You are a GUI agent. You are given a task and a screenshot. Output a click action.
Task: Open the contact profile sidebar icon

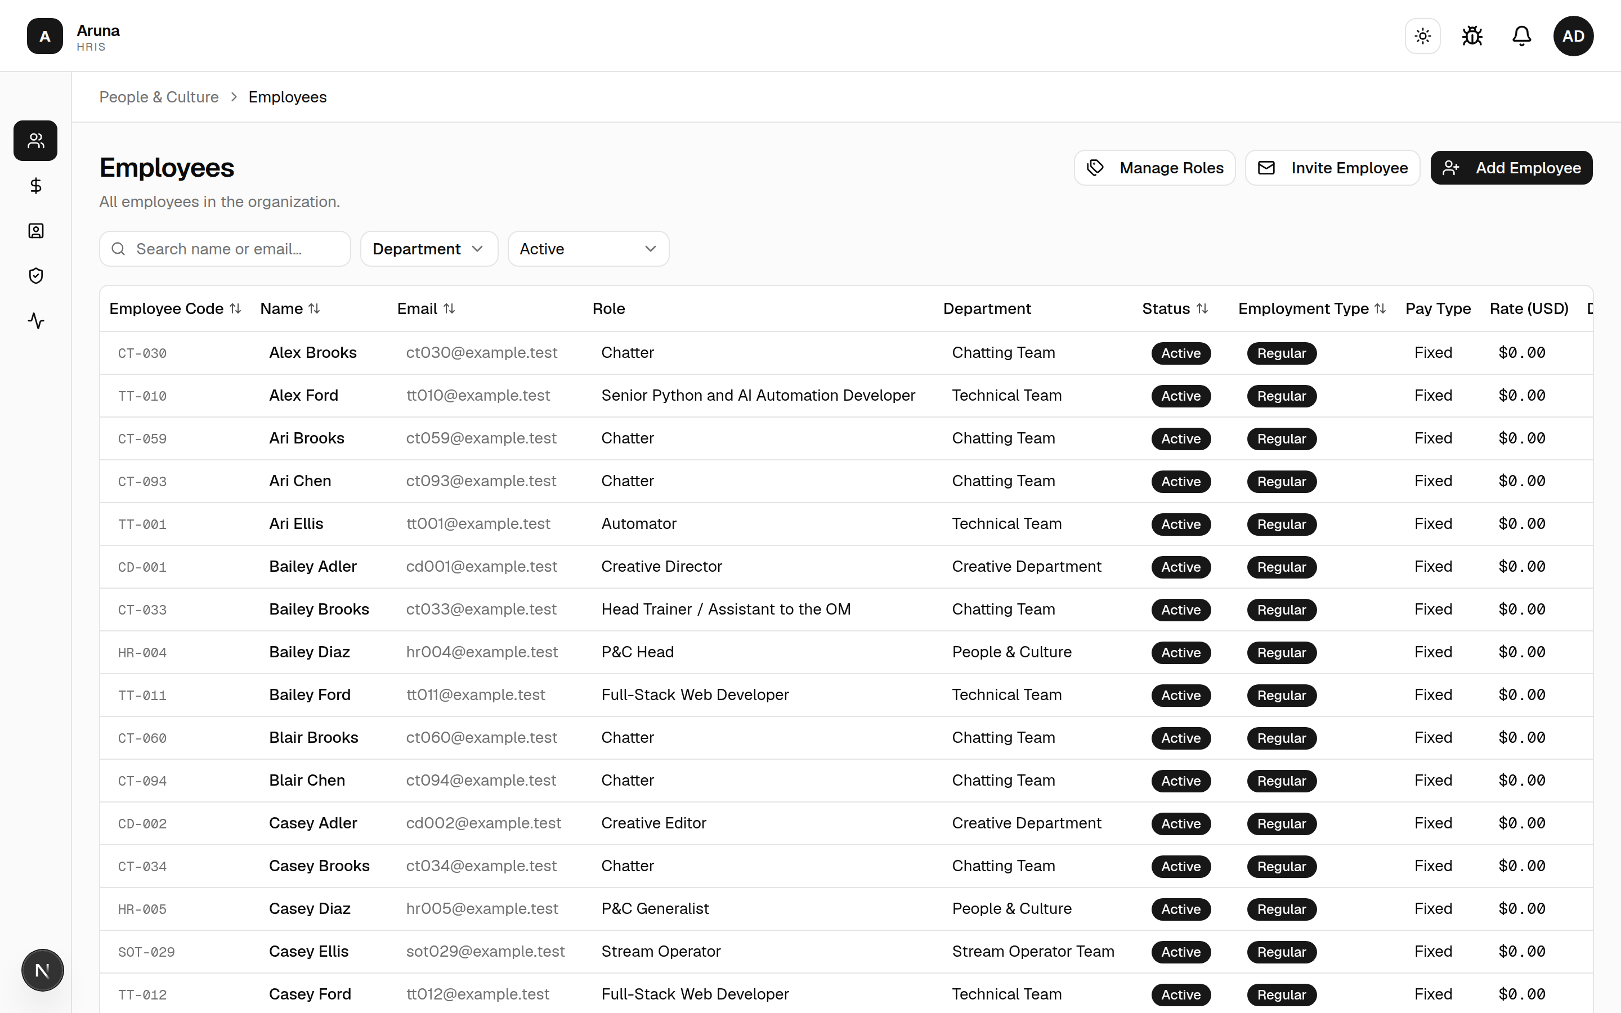[35, 231]
